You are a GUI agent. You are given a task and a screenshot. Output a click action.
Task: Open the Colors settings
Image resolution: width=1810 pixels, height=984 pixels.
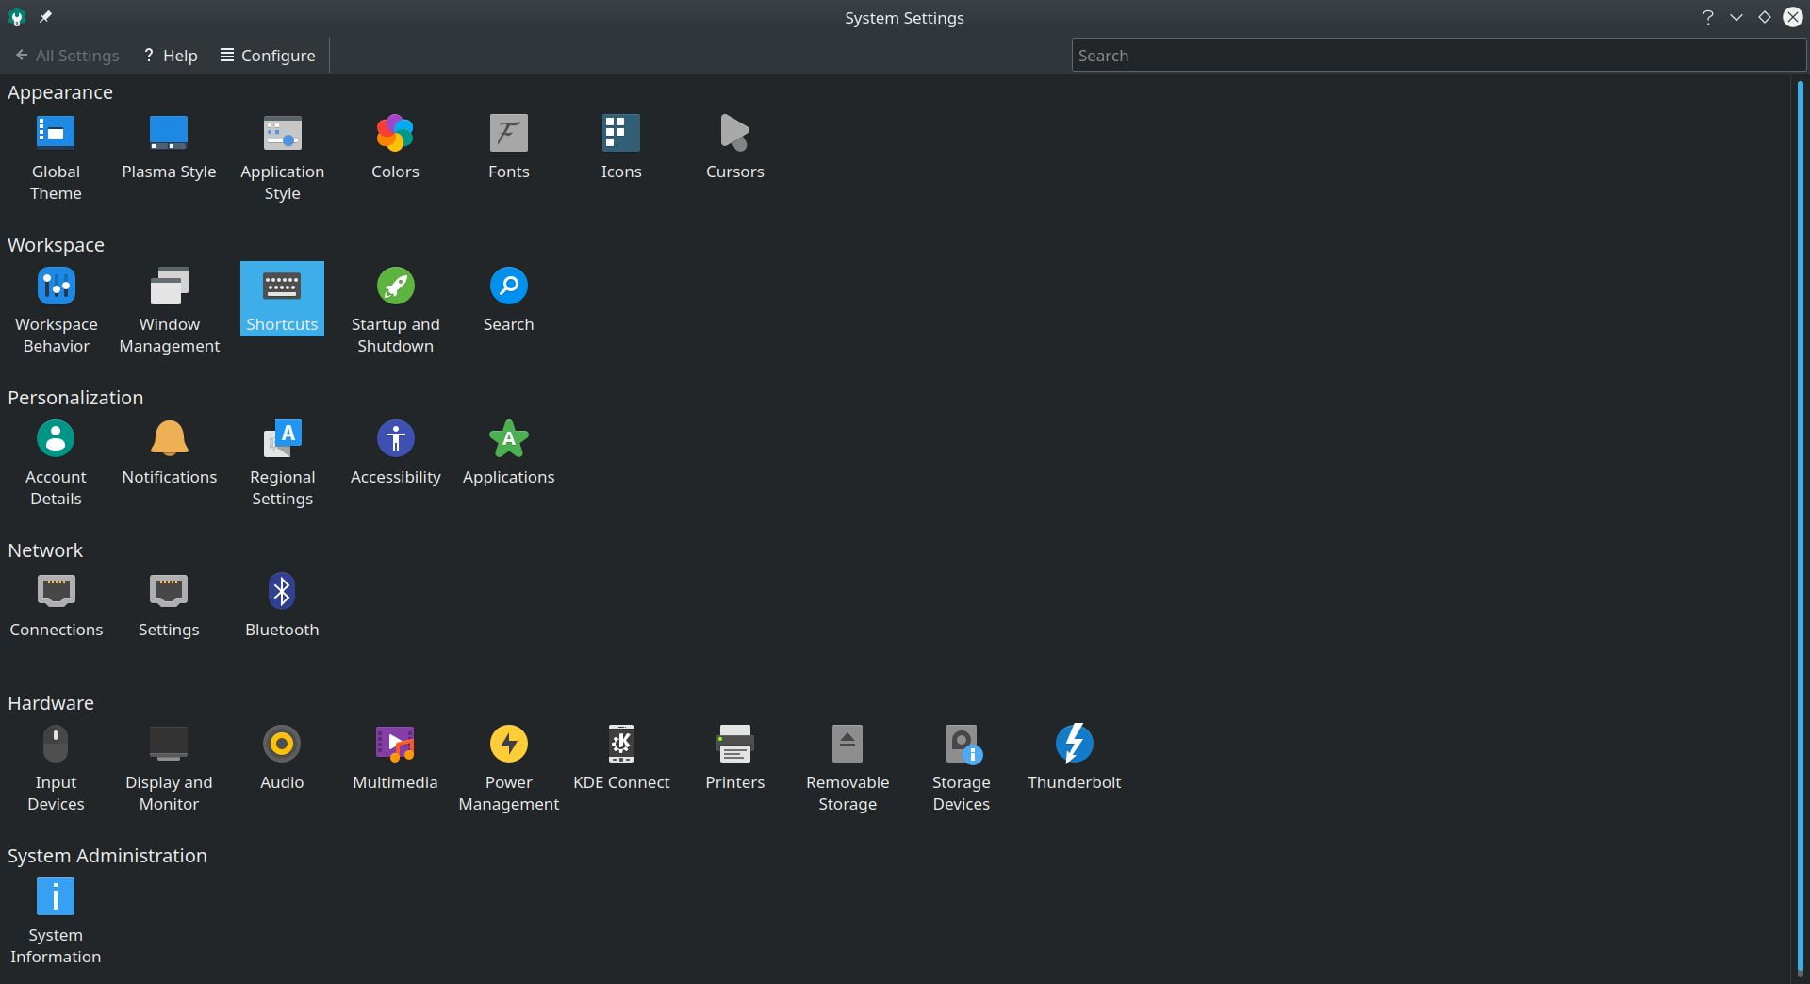point(395,146)
